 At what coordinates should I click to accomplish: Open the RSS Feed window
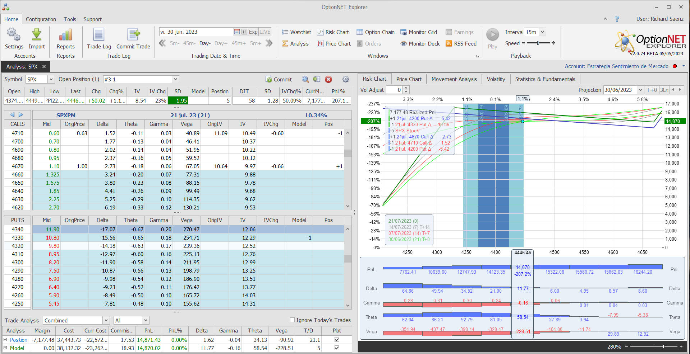[461, 44]
